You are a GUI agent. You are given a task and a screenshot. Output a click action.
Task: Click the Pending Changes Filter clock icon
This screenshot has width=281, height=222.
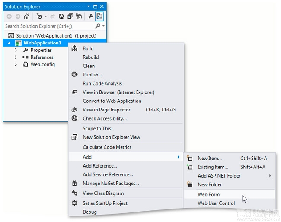[x=39, y=16]
